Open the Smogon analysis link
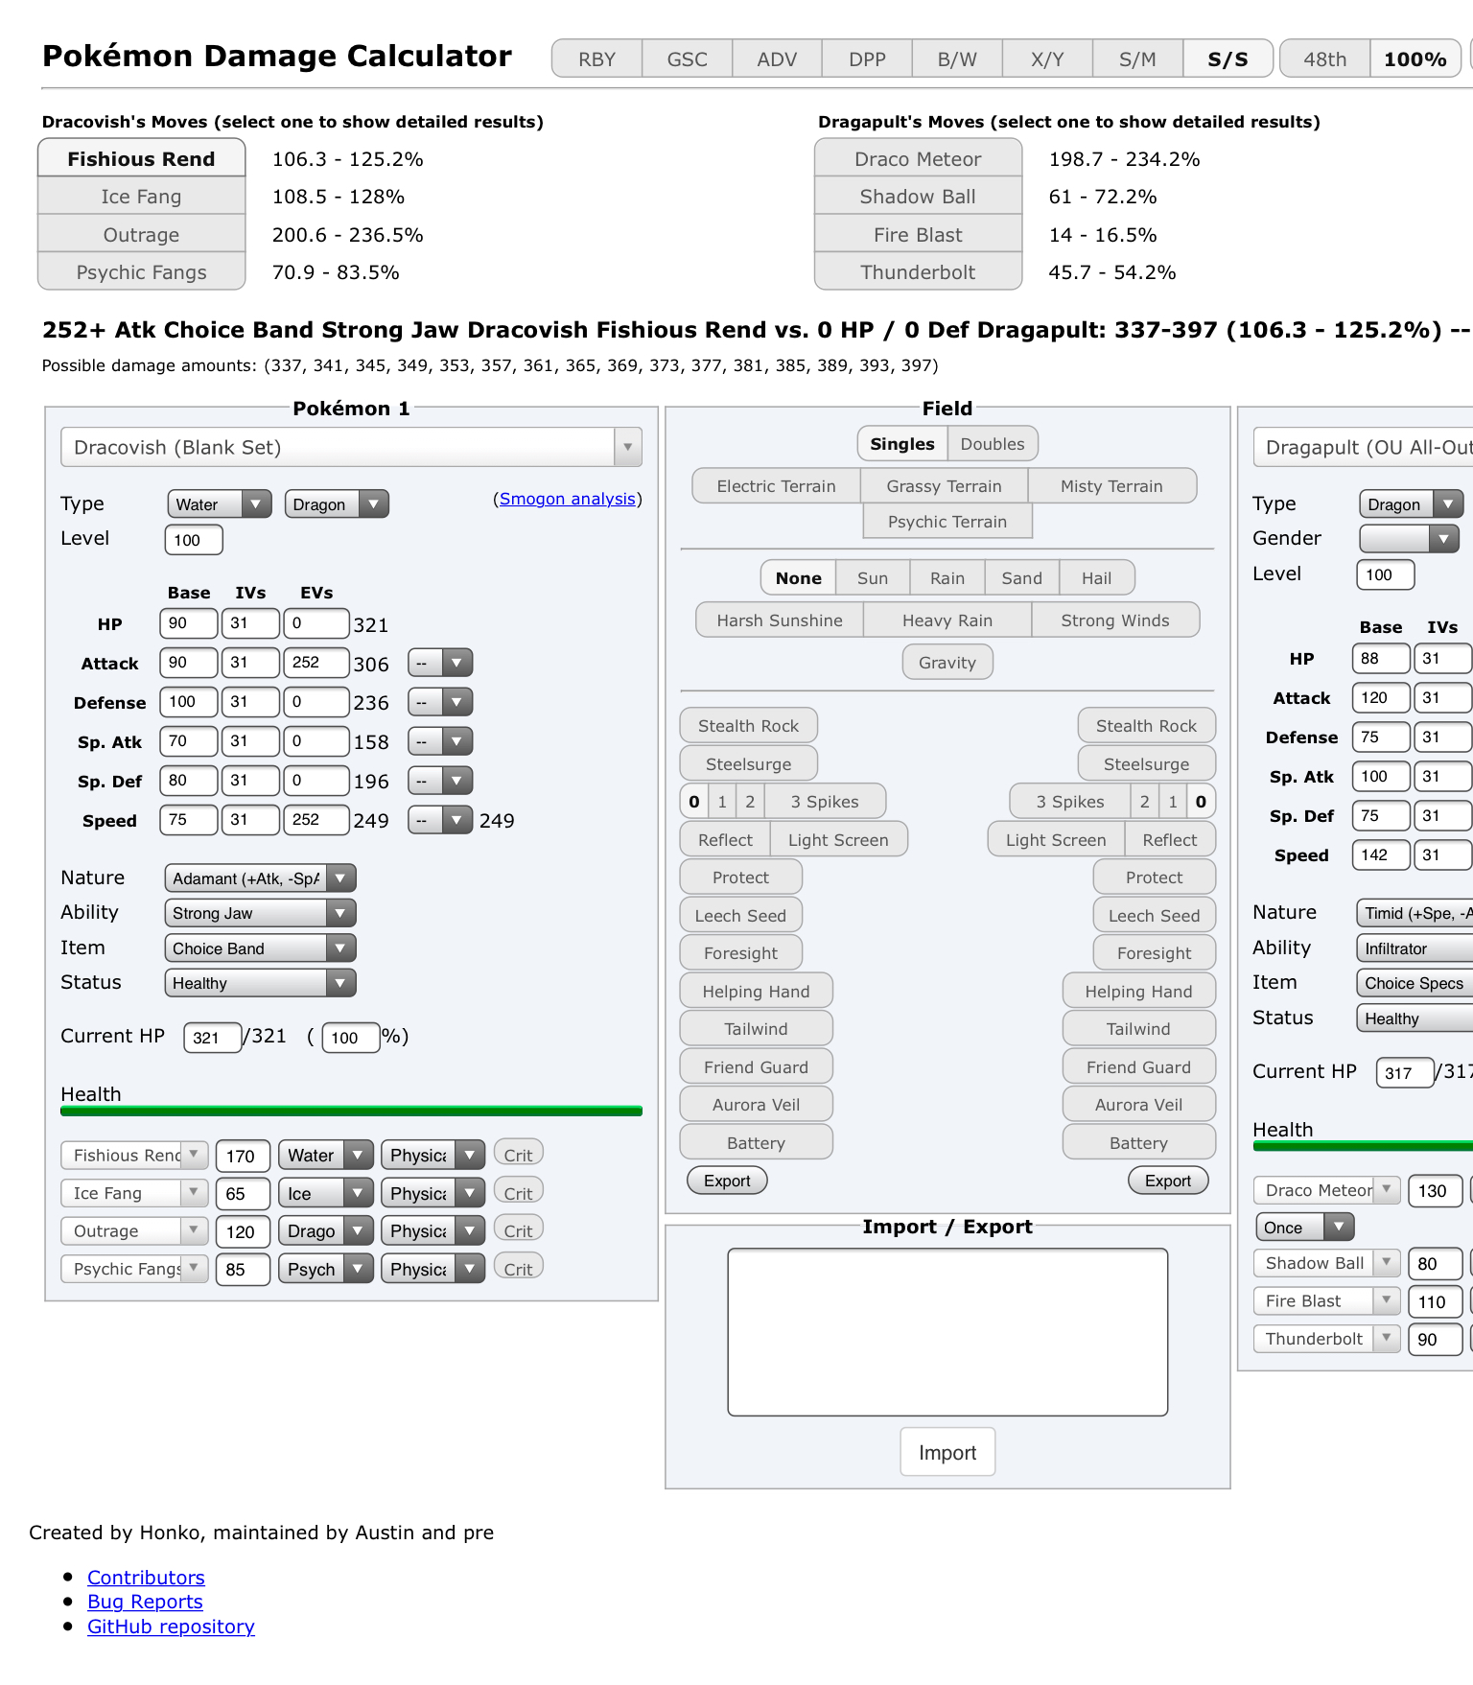The width and height of the screenshot is (1473, 1685). pos(568,499)
